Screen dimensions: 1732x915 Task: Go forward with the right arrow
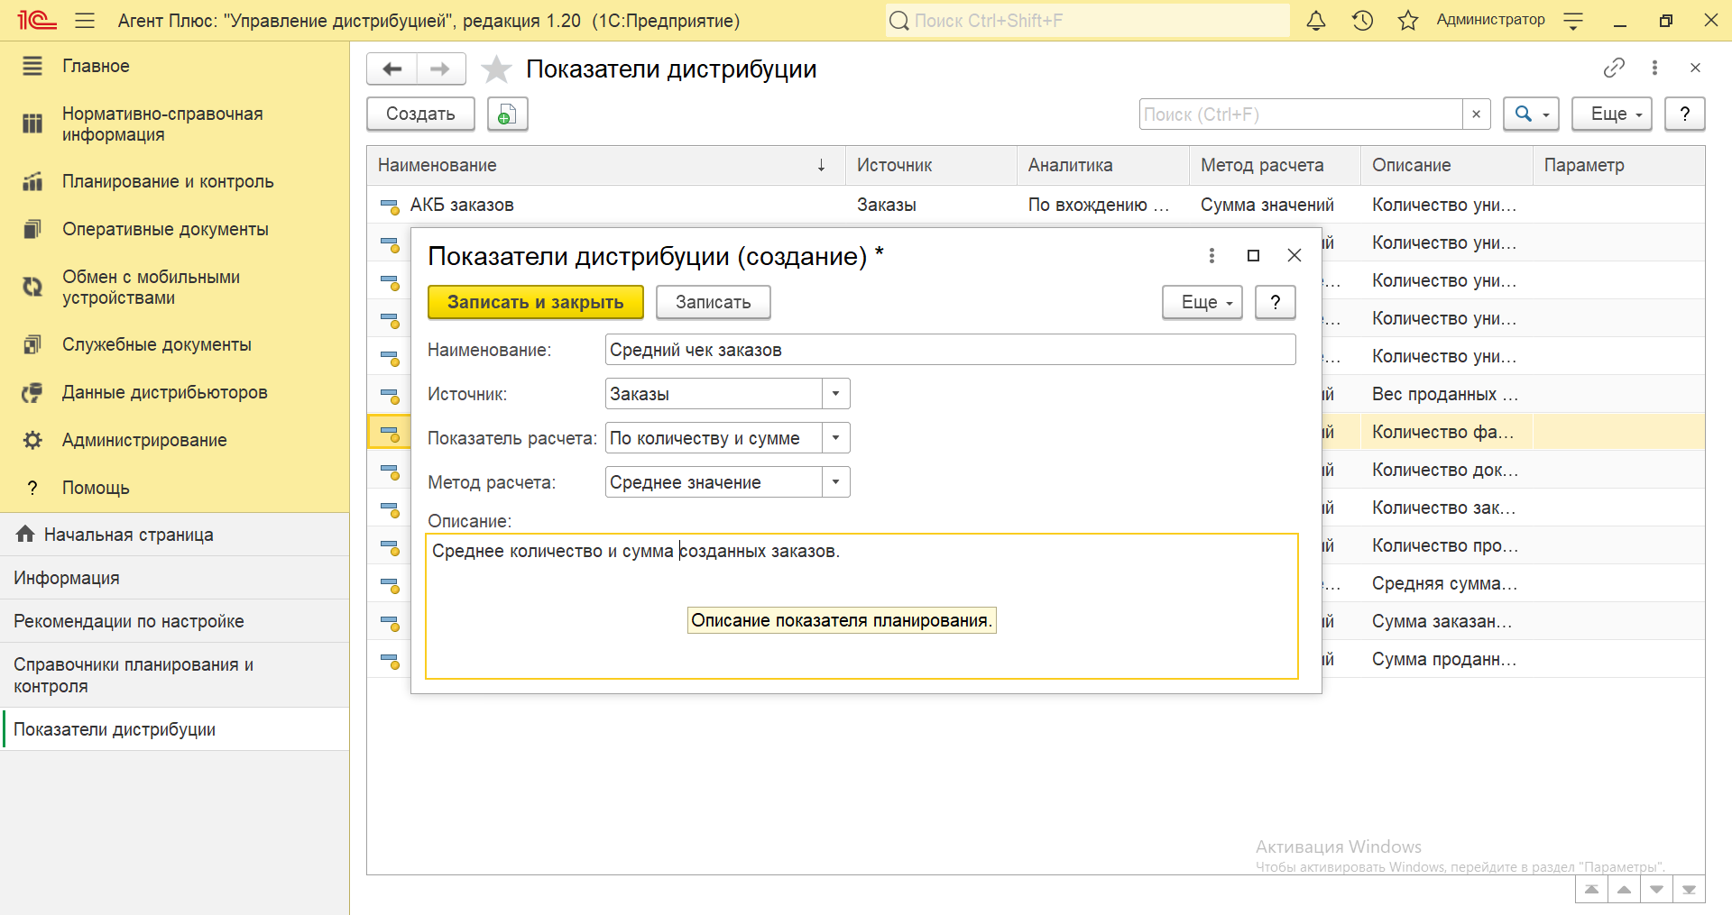(x=440, y=69)
